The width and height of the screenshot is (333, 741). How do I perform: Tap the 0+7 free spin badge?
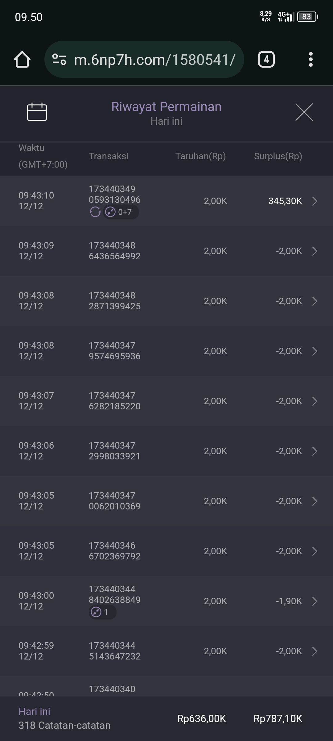[121, 212]
